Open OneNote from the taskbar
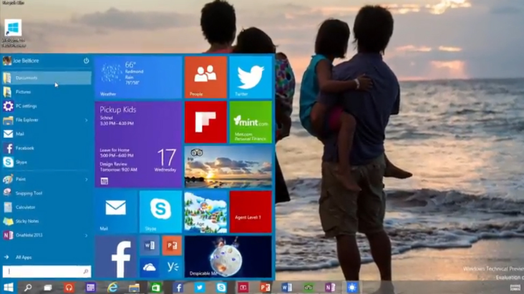The height and width of the screenshot is (294, 524). tap(330, 288)
